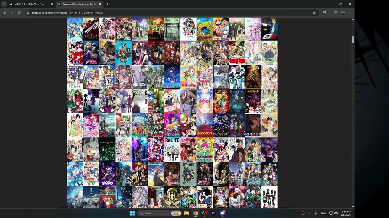Choose the Kill la Kill poster
Viewport: 389px width, 218px height.
pyautogui.click(x=237, y=53)
